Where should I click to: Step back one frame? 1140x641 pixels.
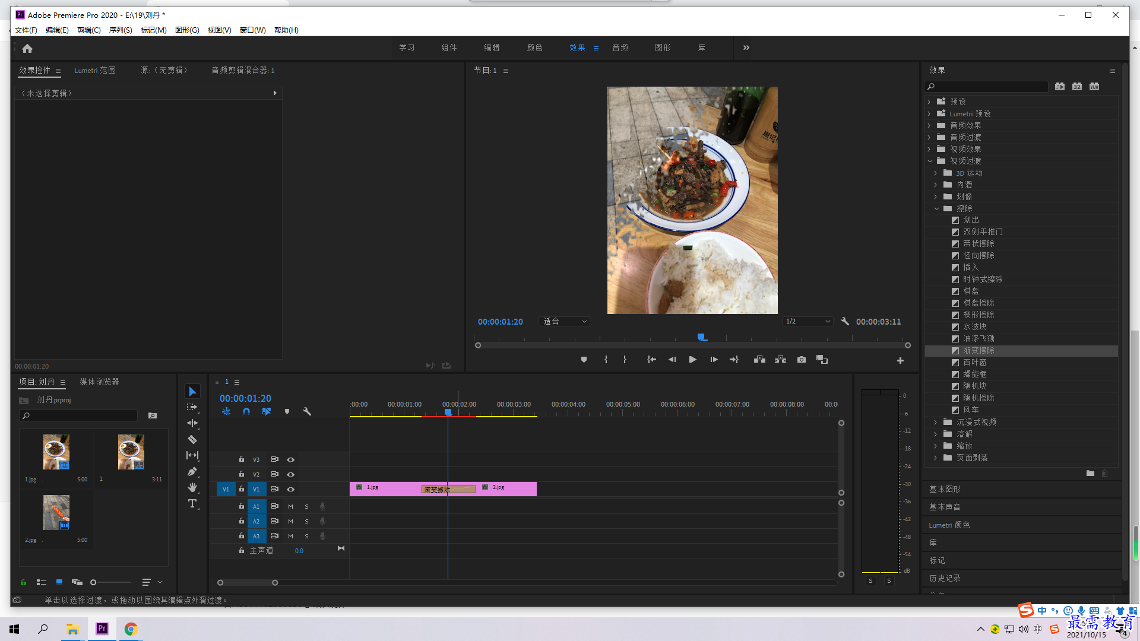pyautogui.click(x=672, y=360)
